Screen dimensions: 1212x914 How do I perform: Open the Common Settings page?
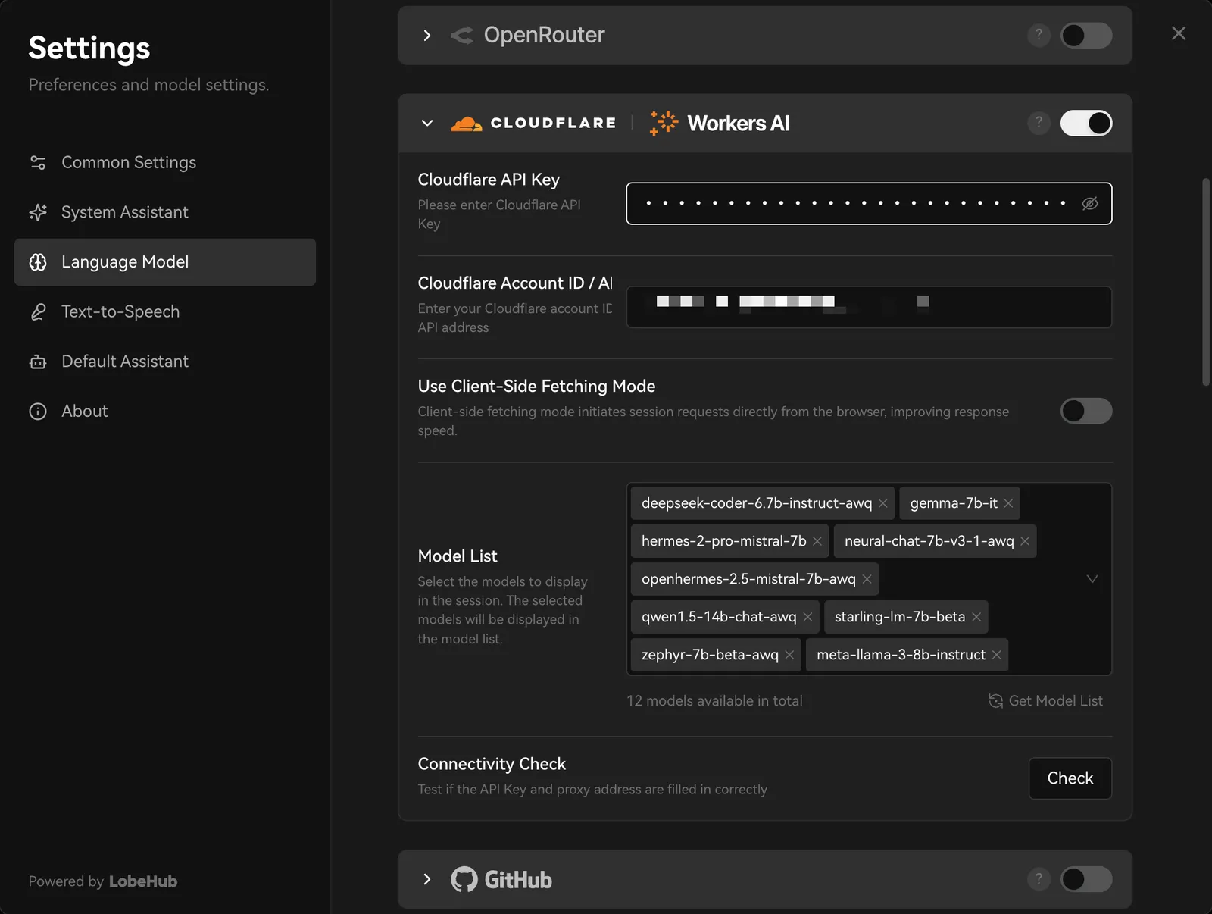[x=129, y=162]
